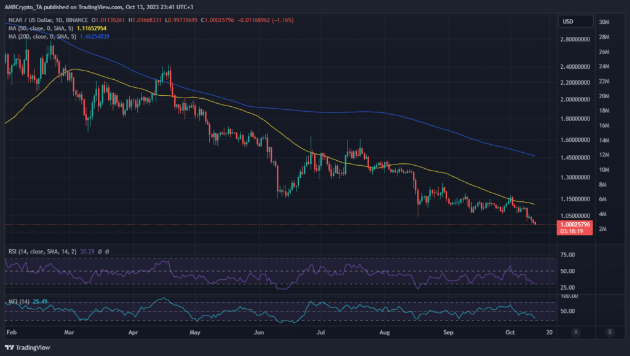Click the Jul label on time axis
The height and width of the screenshot is (356, 630).
321,332
